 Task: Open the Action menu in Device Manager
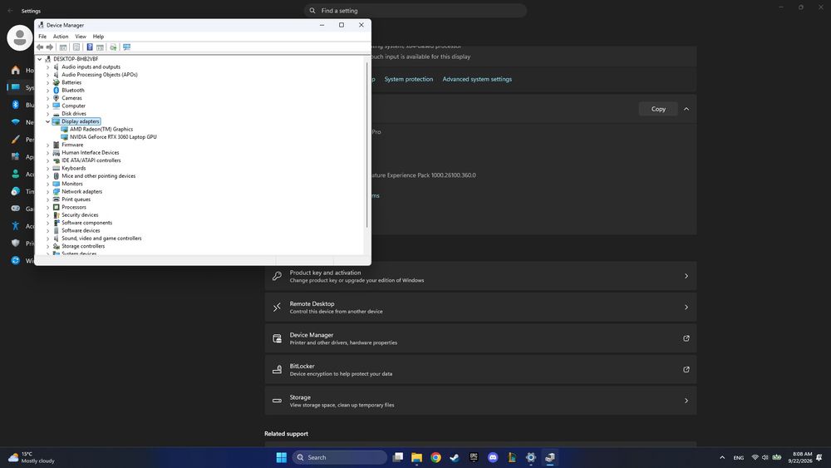(x=61, y=37)
